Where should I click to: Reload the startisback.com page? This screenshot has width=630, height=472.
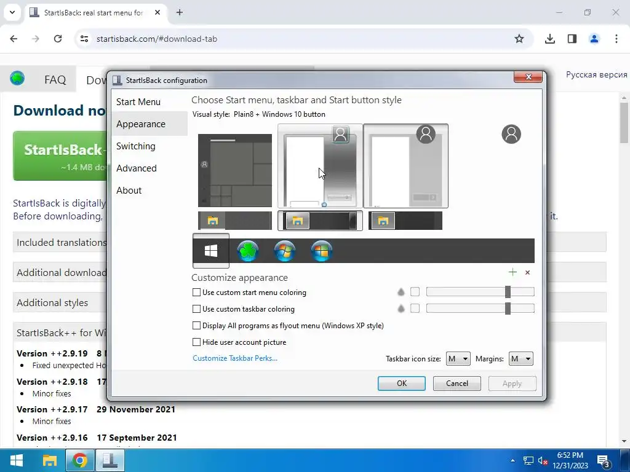point(58,39)
